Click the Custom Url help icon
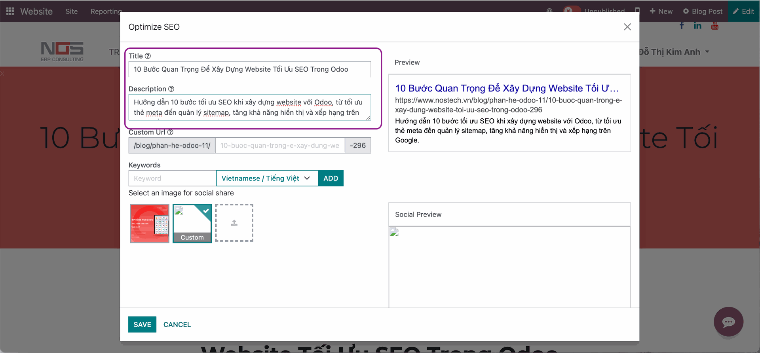 (x=170, y=132)
